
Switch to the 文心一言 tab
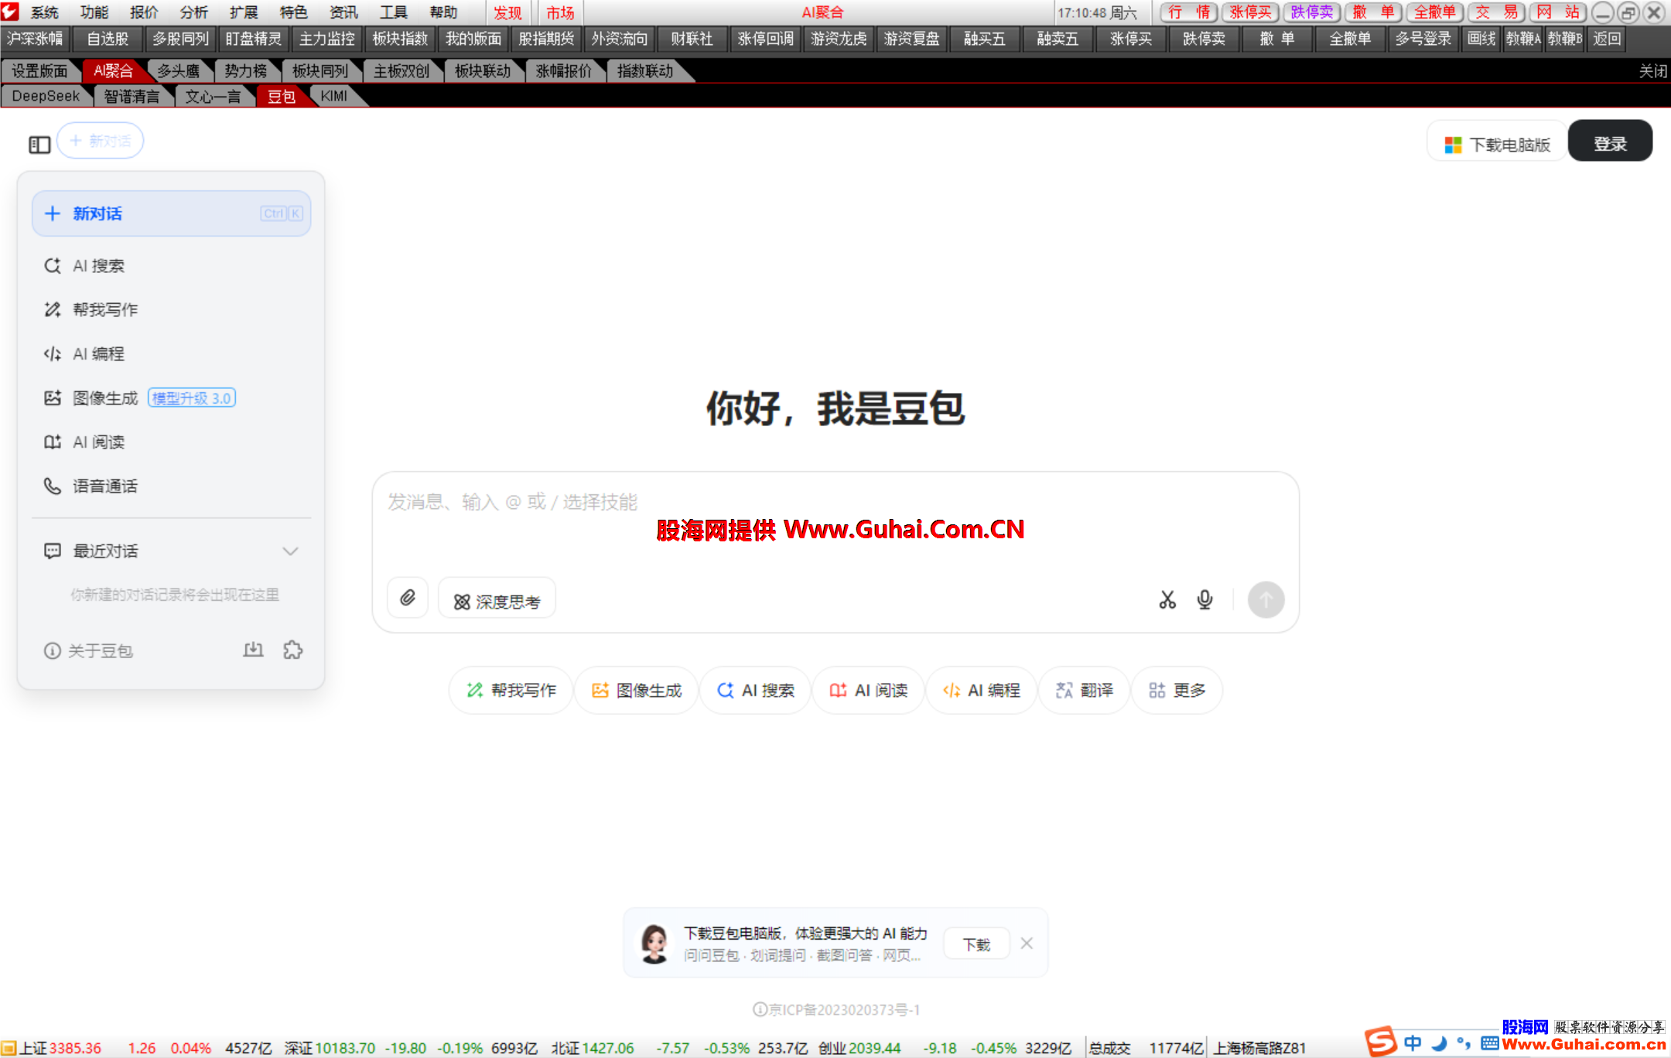[x=213, y=96]
